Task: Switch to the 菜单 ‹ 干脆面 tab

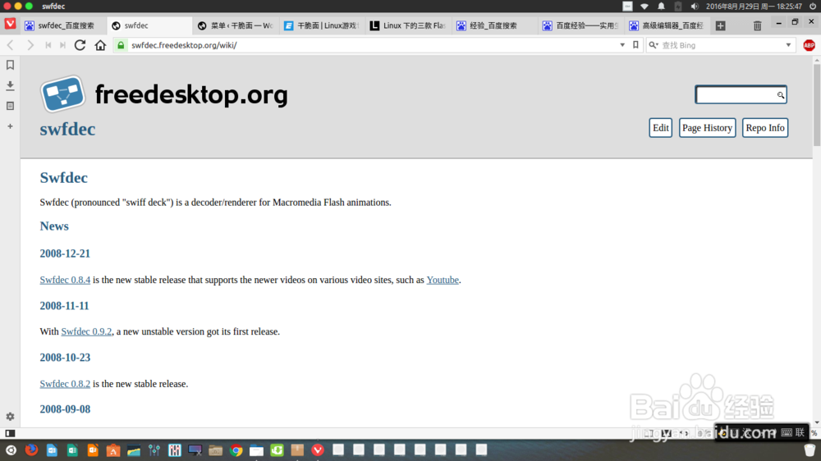Action: point(236,25)
